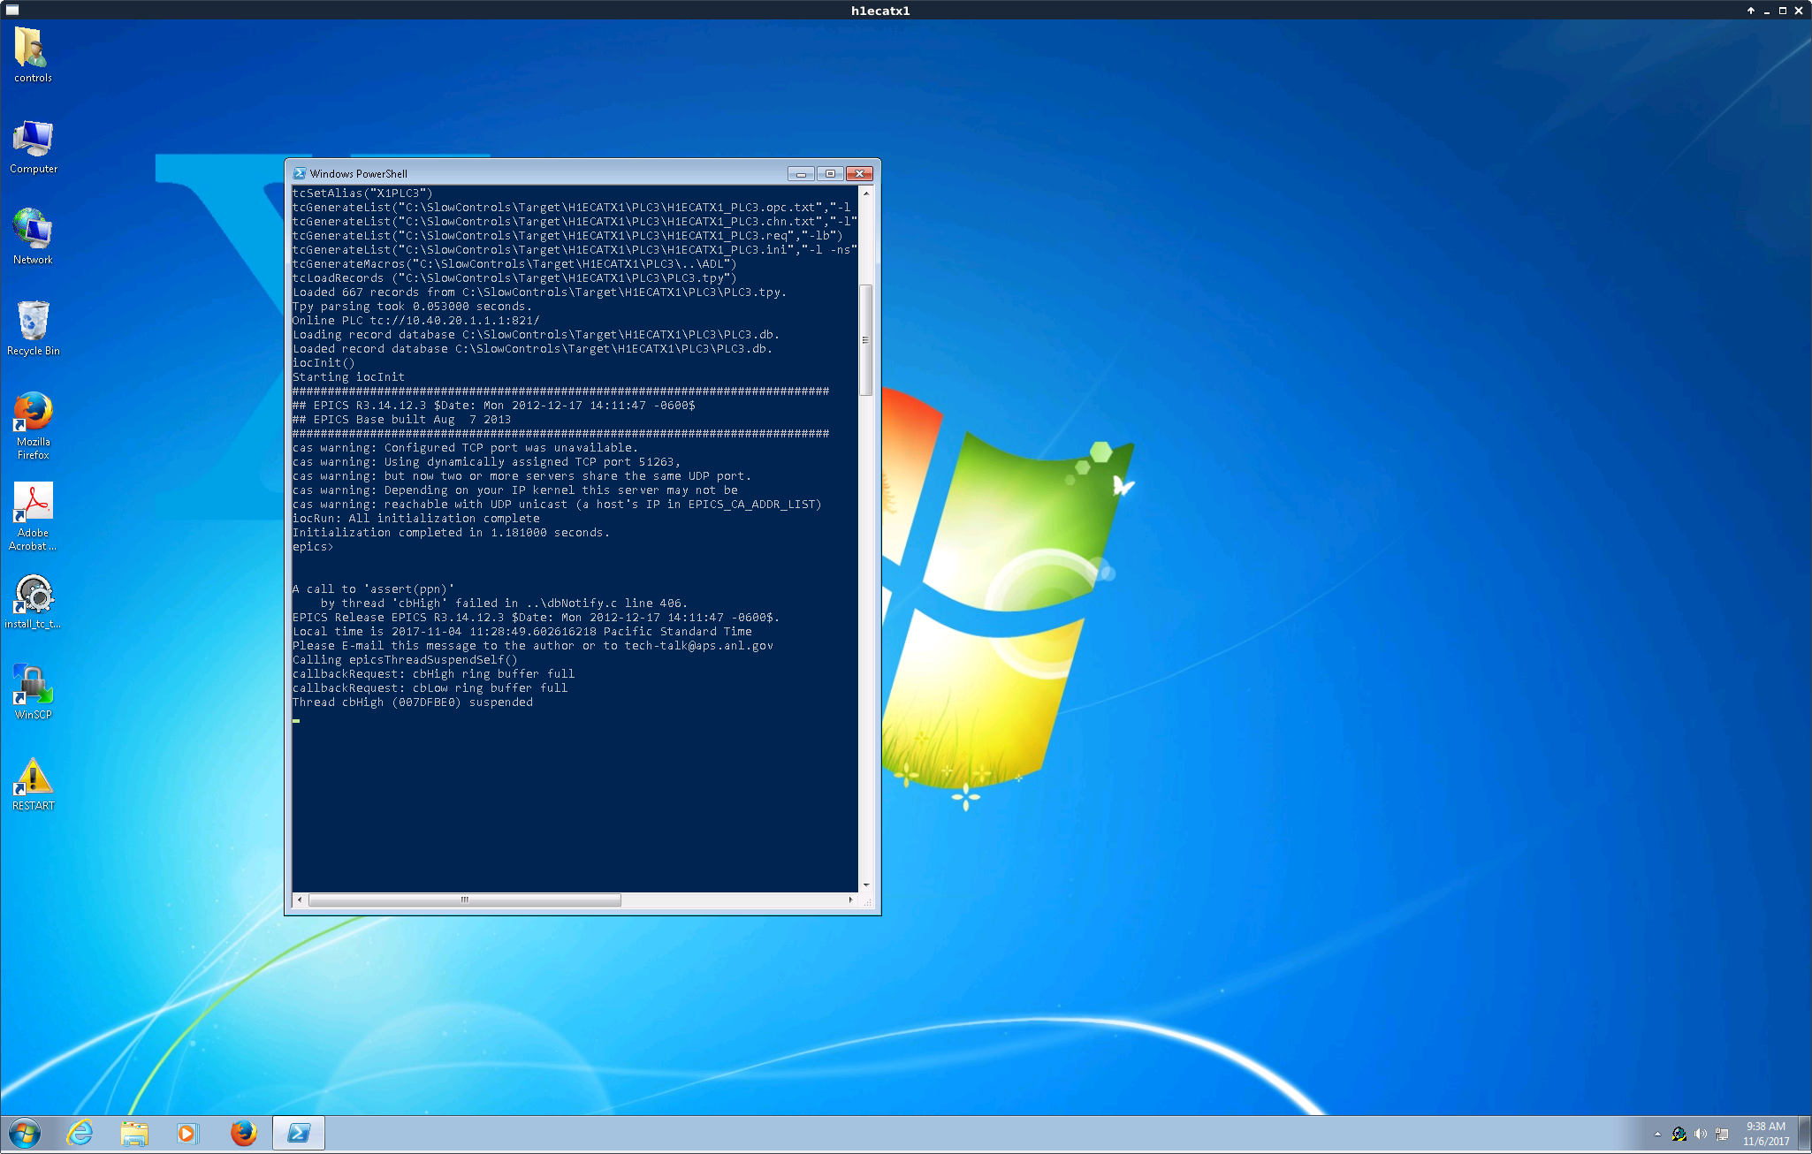Click the 'Online PLC tc://10.40.20.1.1.1:821/' line
Image resolution: width=1812 pixels, height=1154 pixels.
point(415,321)
